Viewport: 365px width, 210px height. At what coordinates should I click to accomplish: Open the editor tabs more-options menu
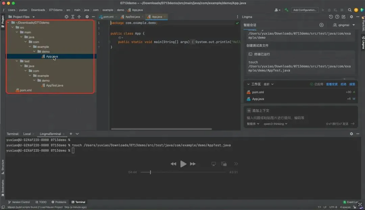coord(237,17)
